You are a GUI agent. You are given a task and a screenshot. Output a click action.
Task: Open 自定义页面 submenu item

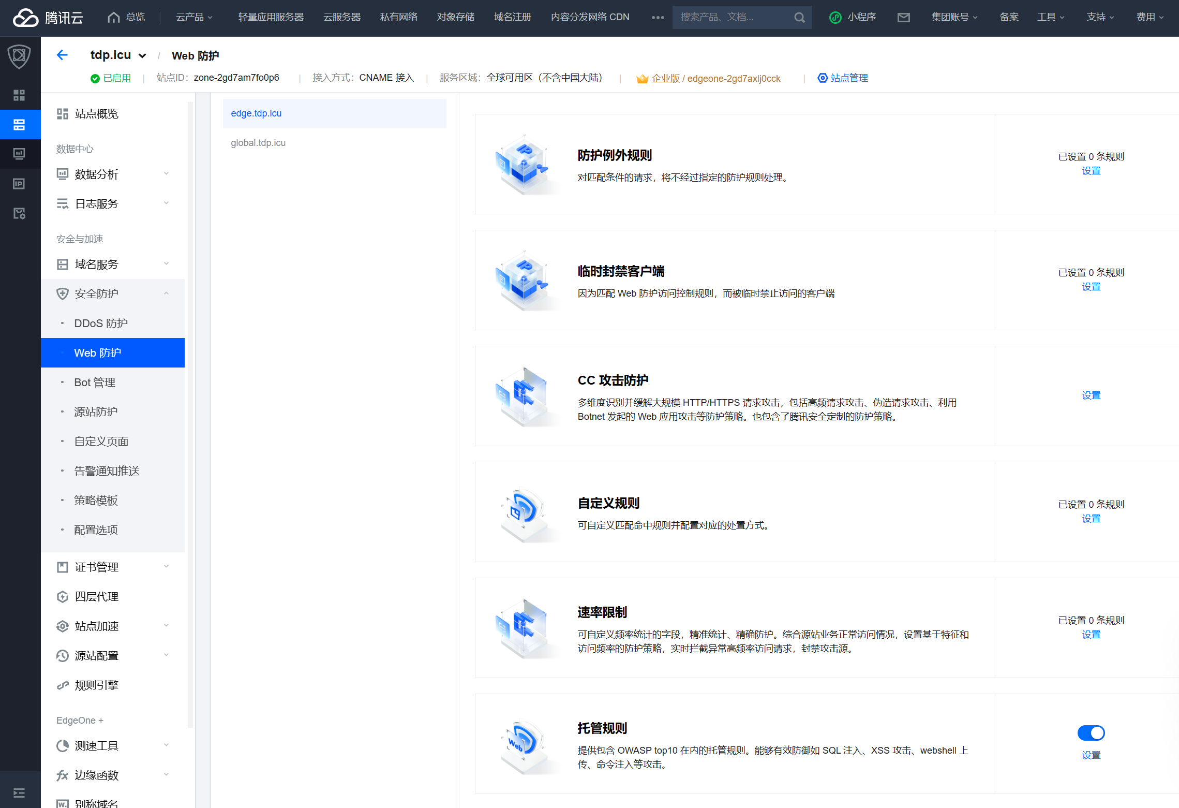[x=113, y=442]
